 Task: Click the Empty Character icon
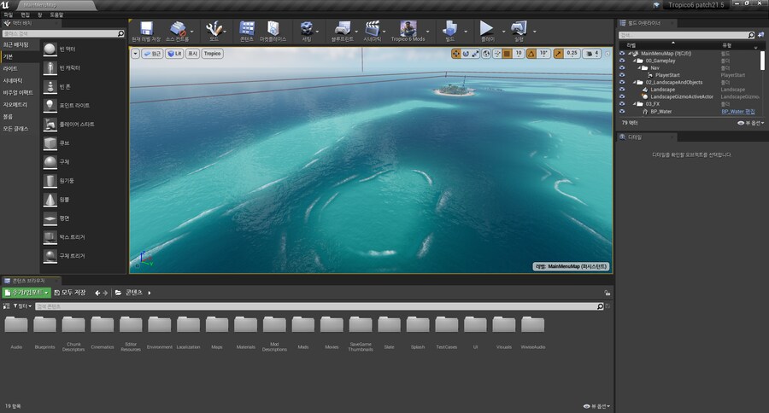(x=50, y=67)
